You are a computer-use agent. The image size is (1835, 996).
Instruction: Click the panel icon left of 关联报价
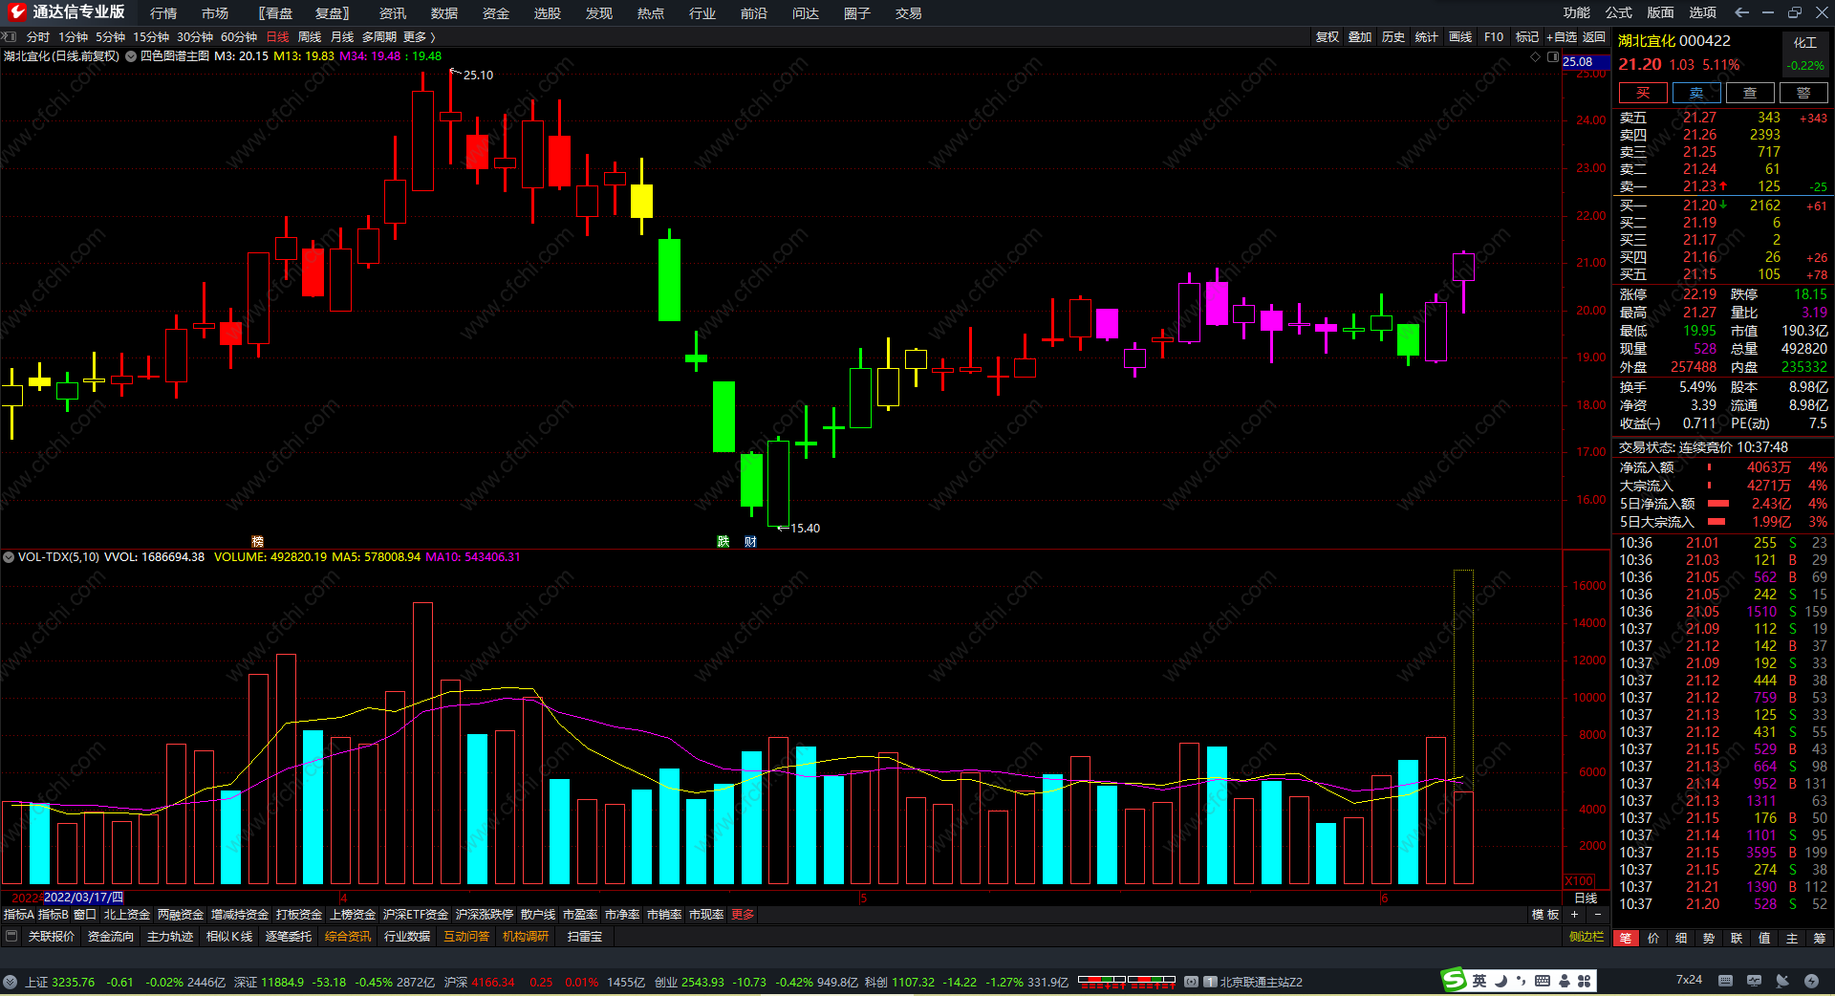(11, 936)
